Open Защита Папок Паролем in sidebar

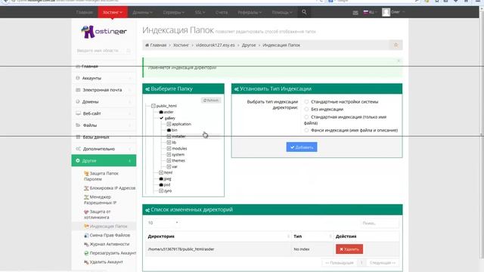(x=101, y=176)
